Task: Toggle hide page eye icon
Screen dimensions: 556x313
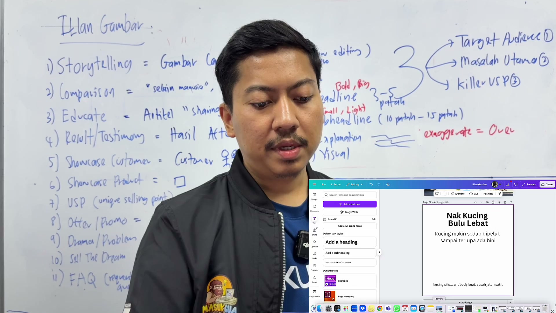Action: (487, 202)
